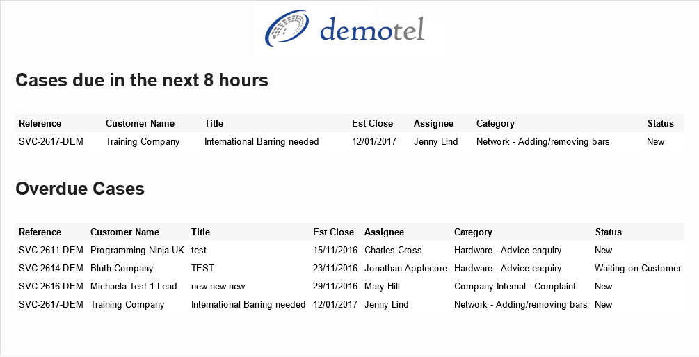Screen dimensions: 699x357
Task: Select assignee Mary Hill
Action: (382, 287)
